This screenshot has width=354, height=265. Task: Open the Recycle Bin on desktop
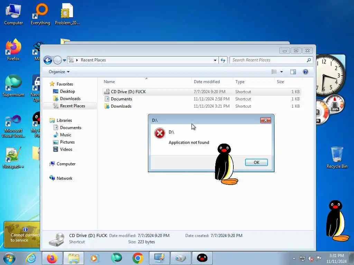(x=337, y=158)
